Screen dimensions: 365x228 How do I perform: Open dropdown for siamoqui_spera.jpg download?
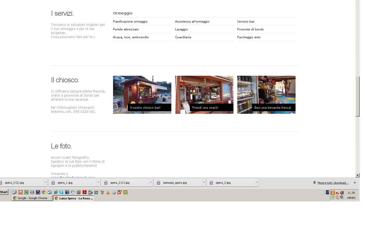click(204, 182)
